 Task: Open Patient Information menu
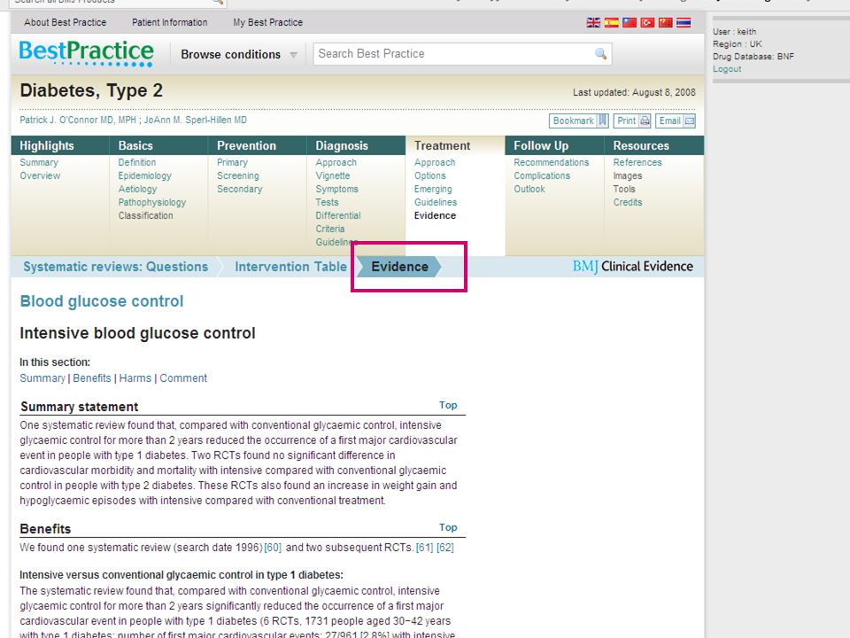point(170,22)
